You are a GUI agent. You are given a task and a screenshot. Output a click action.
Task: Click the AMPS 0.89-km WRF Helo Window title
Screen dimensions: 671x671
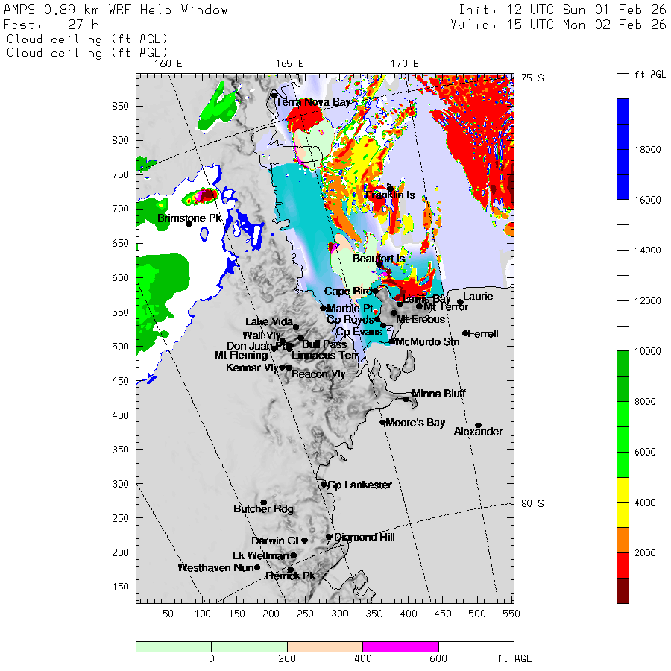point(116,10)
